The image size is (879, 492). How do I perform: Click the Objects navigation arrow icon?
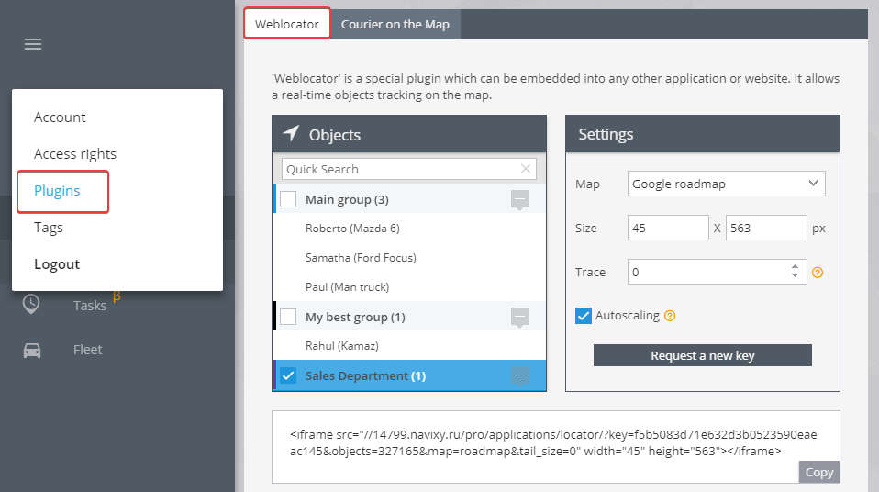tap(291, 133)
